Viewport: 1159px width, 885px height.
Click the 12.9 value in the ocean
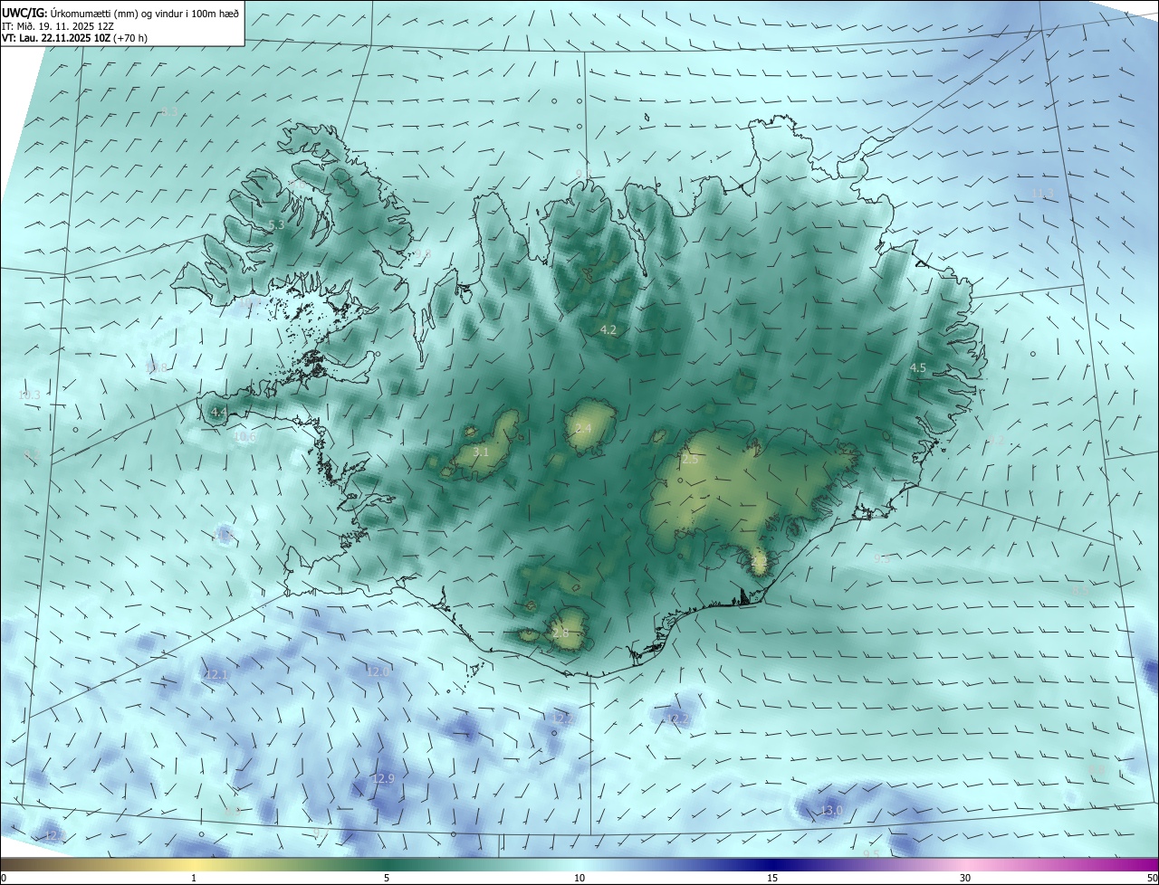(383, 778)
